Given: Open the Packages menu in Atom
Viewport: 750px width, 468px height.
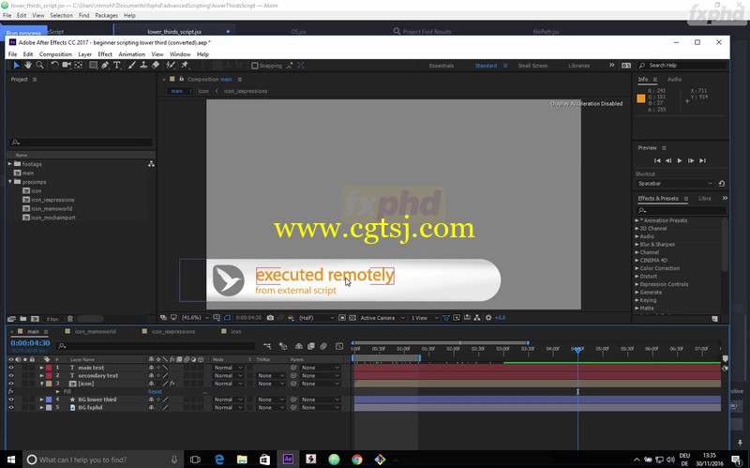Looking at the screenshot, I should point(106,15).
